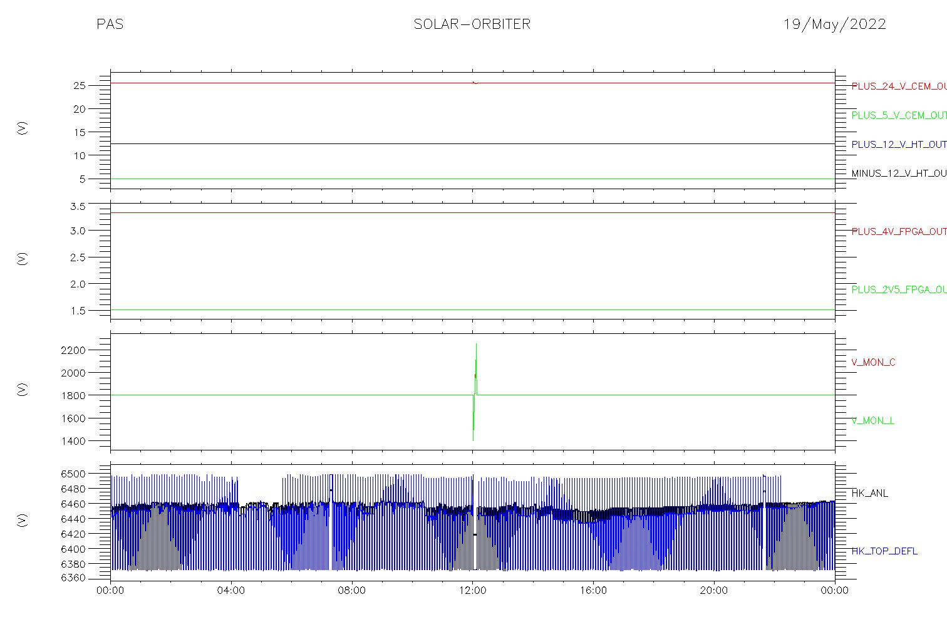
Task: Select the PLUS_24_V_CEM_OUT legend label
Action: pos(899,86)
